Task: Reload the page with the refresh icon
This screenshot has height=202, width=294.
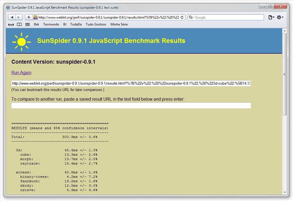Action: (x=182, y=17)
